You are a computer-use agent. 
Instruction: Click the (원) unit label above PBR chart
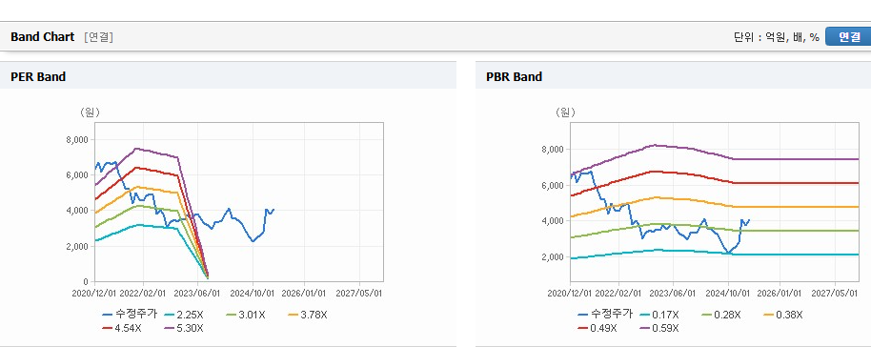(566, 112)
